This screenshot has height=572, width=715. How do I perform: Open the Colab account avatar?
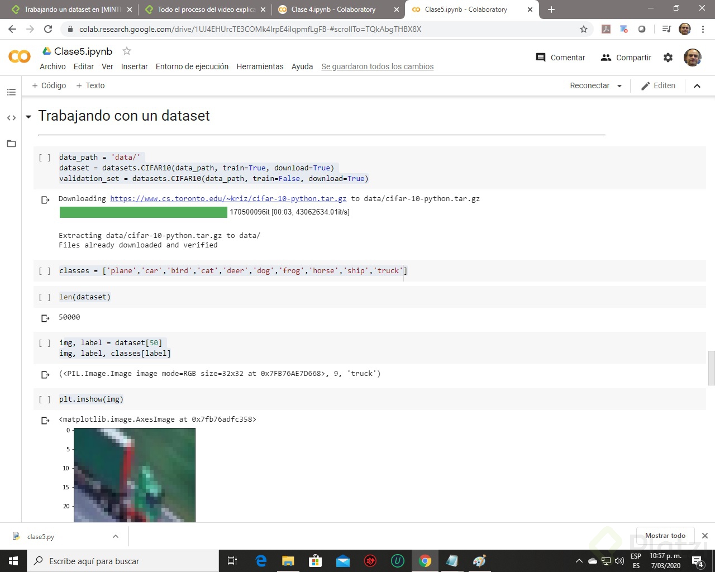(693, 57)
